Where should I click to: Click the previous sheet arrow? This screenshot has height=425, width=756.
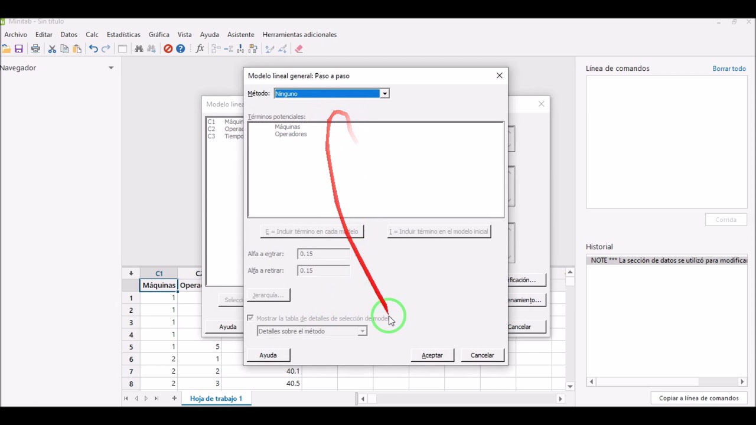[x=136, y=398]
